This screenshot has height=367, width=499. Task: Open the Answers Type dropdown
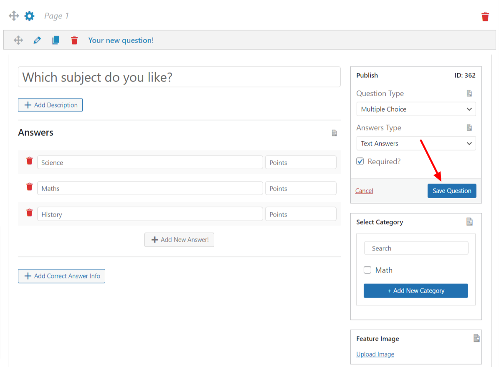(416, 143)
